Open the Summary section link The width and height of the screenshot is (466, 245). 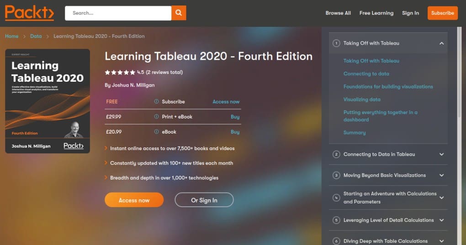[x=355, y=133]
